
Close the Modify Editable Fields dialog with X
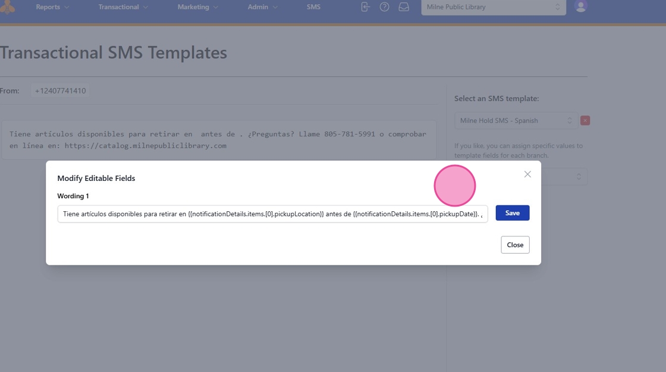pyautogui.click(x=527, y=174)
